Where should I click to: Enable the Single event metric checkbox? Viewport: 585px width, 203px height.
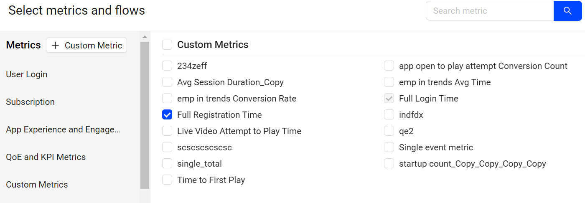389,147
